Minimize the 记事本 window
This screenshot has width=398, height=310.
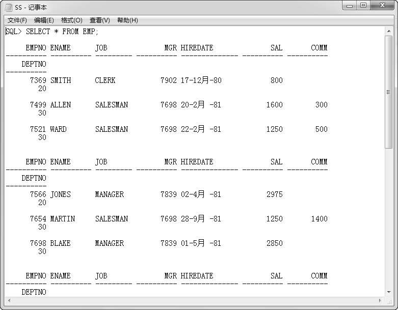(349, 6)
